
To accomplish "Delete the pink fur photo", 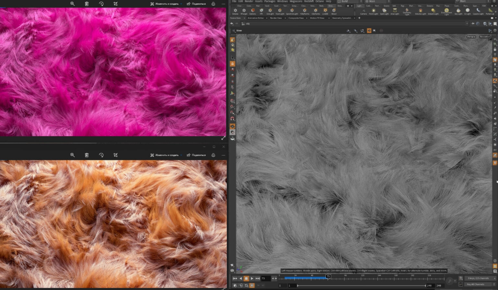I will pyautogui.click(x=87, y=4).
